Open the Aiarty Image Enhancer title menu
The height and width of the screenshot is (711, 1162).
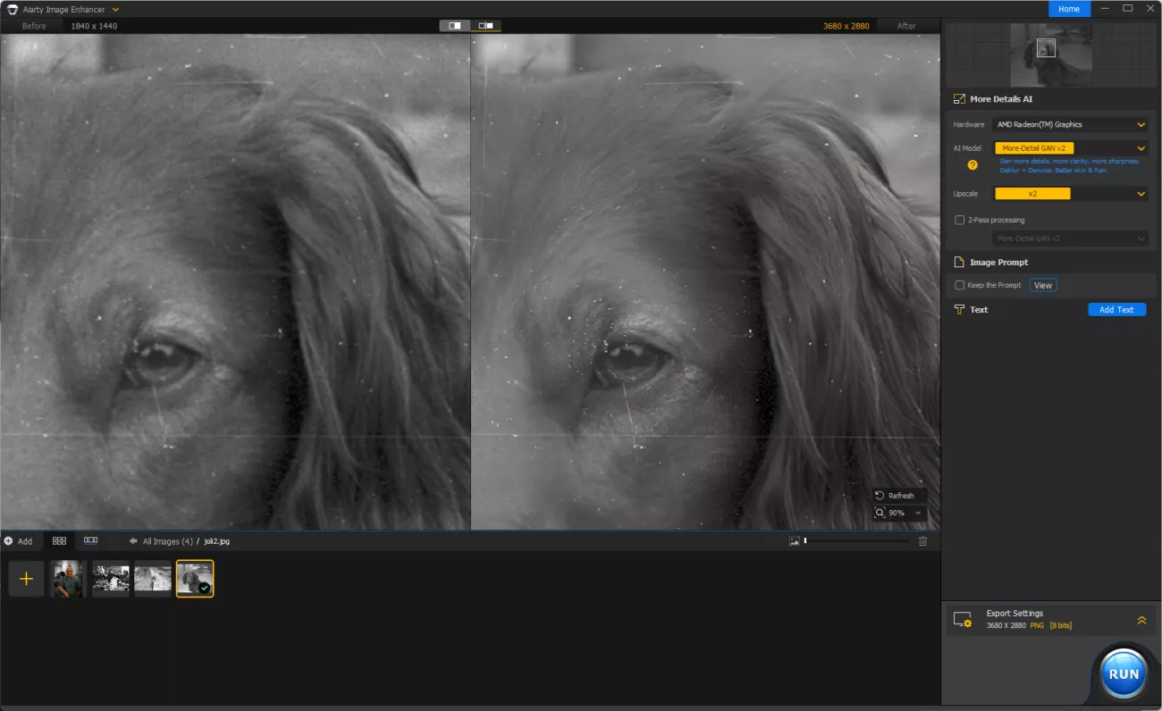(116, 9)
